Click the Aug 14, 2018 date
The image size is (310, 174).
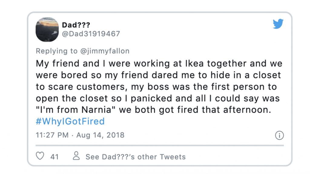coord(100,135)
